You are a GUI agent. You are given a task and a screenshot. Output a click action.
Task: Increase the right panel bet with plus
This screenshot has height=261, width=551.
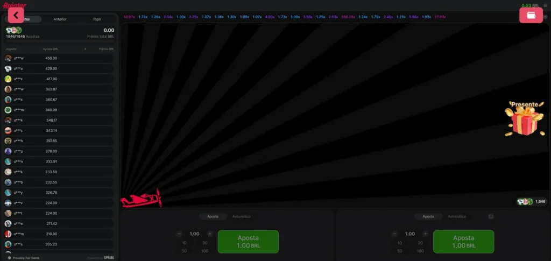coord(425,234)
